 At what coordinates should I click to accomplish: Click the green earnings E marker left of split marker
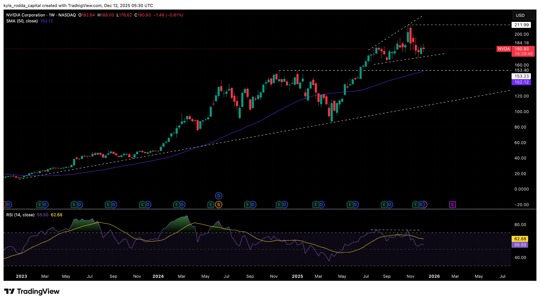pos(210,204)
